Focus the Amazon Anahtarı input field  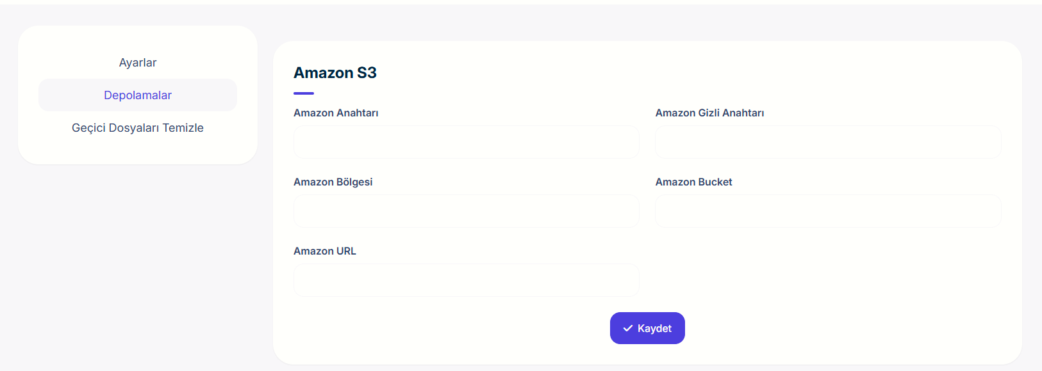(466, 142)
